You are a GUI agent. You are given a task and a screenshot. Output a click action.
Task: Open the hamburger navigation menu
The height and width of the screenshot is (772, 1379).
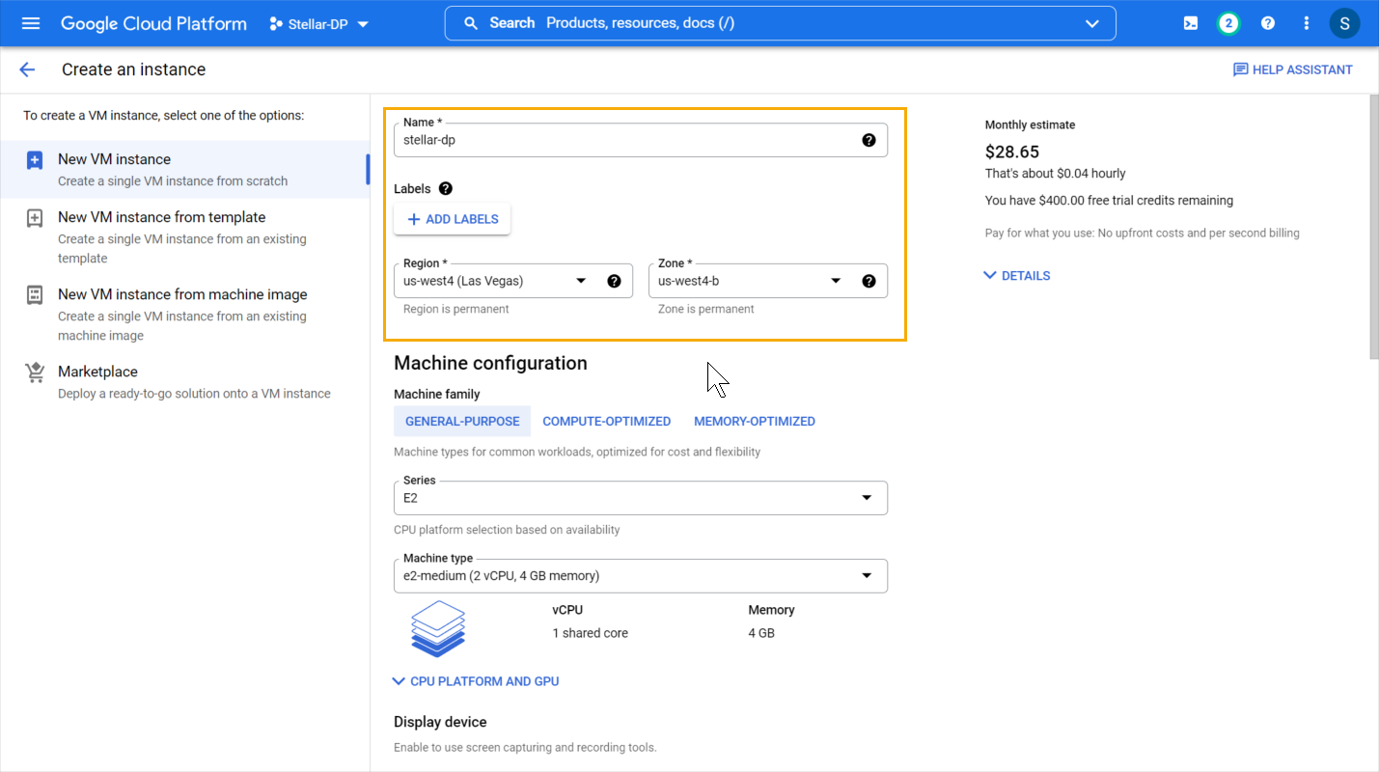tap(31, 23)
